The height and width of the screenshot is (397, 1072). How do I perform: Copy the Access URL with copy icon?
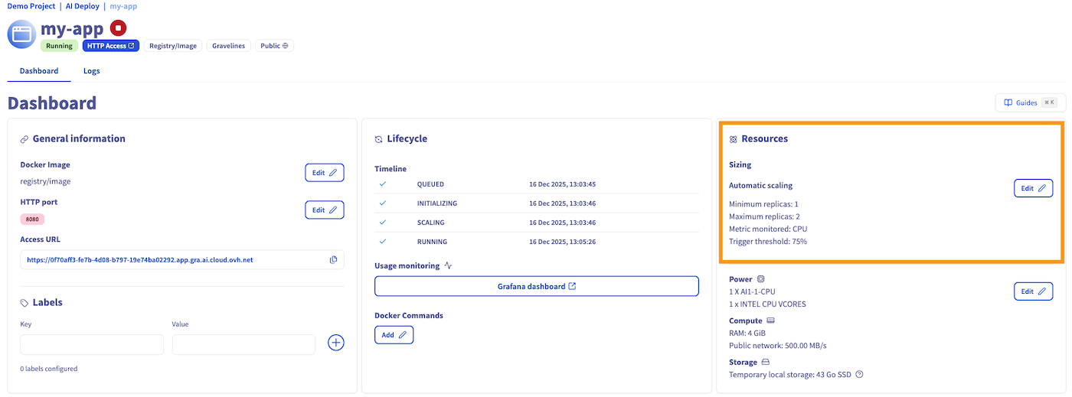click(x=333, y=260)
